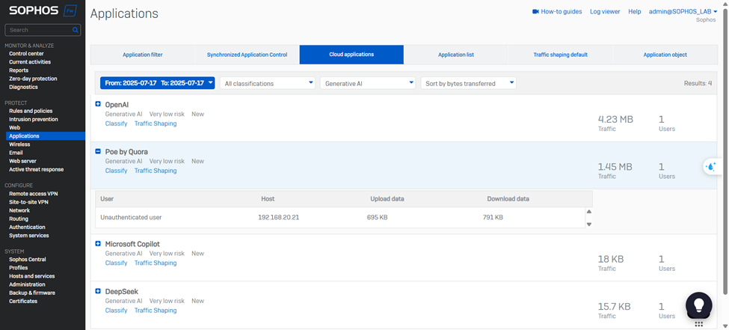Click the up arrow of user table scrollbar
This screenshot has height=330, width=729.
click(589, 212)
